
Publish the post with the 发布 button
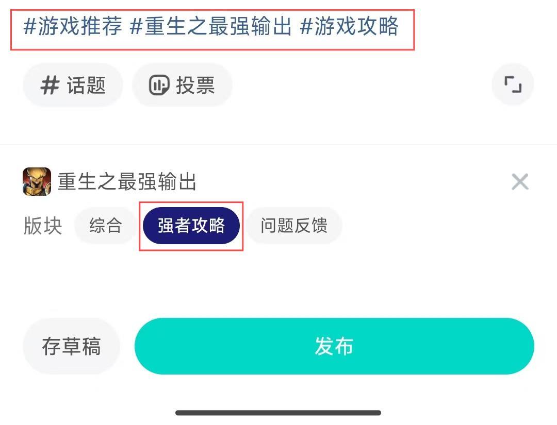pyautogui.click(x=334, y=346)
